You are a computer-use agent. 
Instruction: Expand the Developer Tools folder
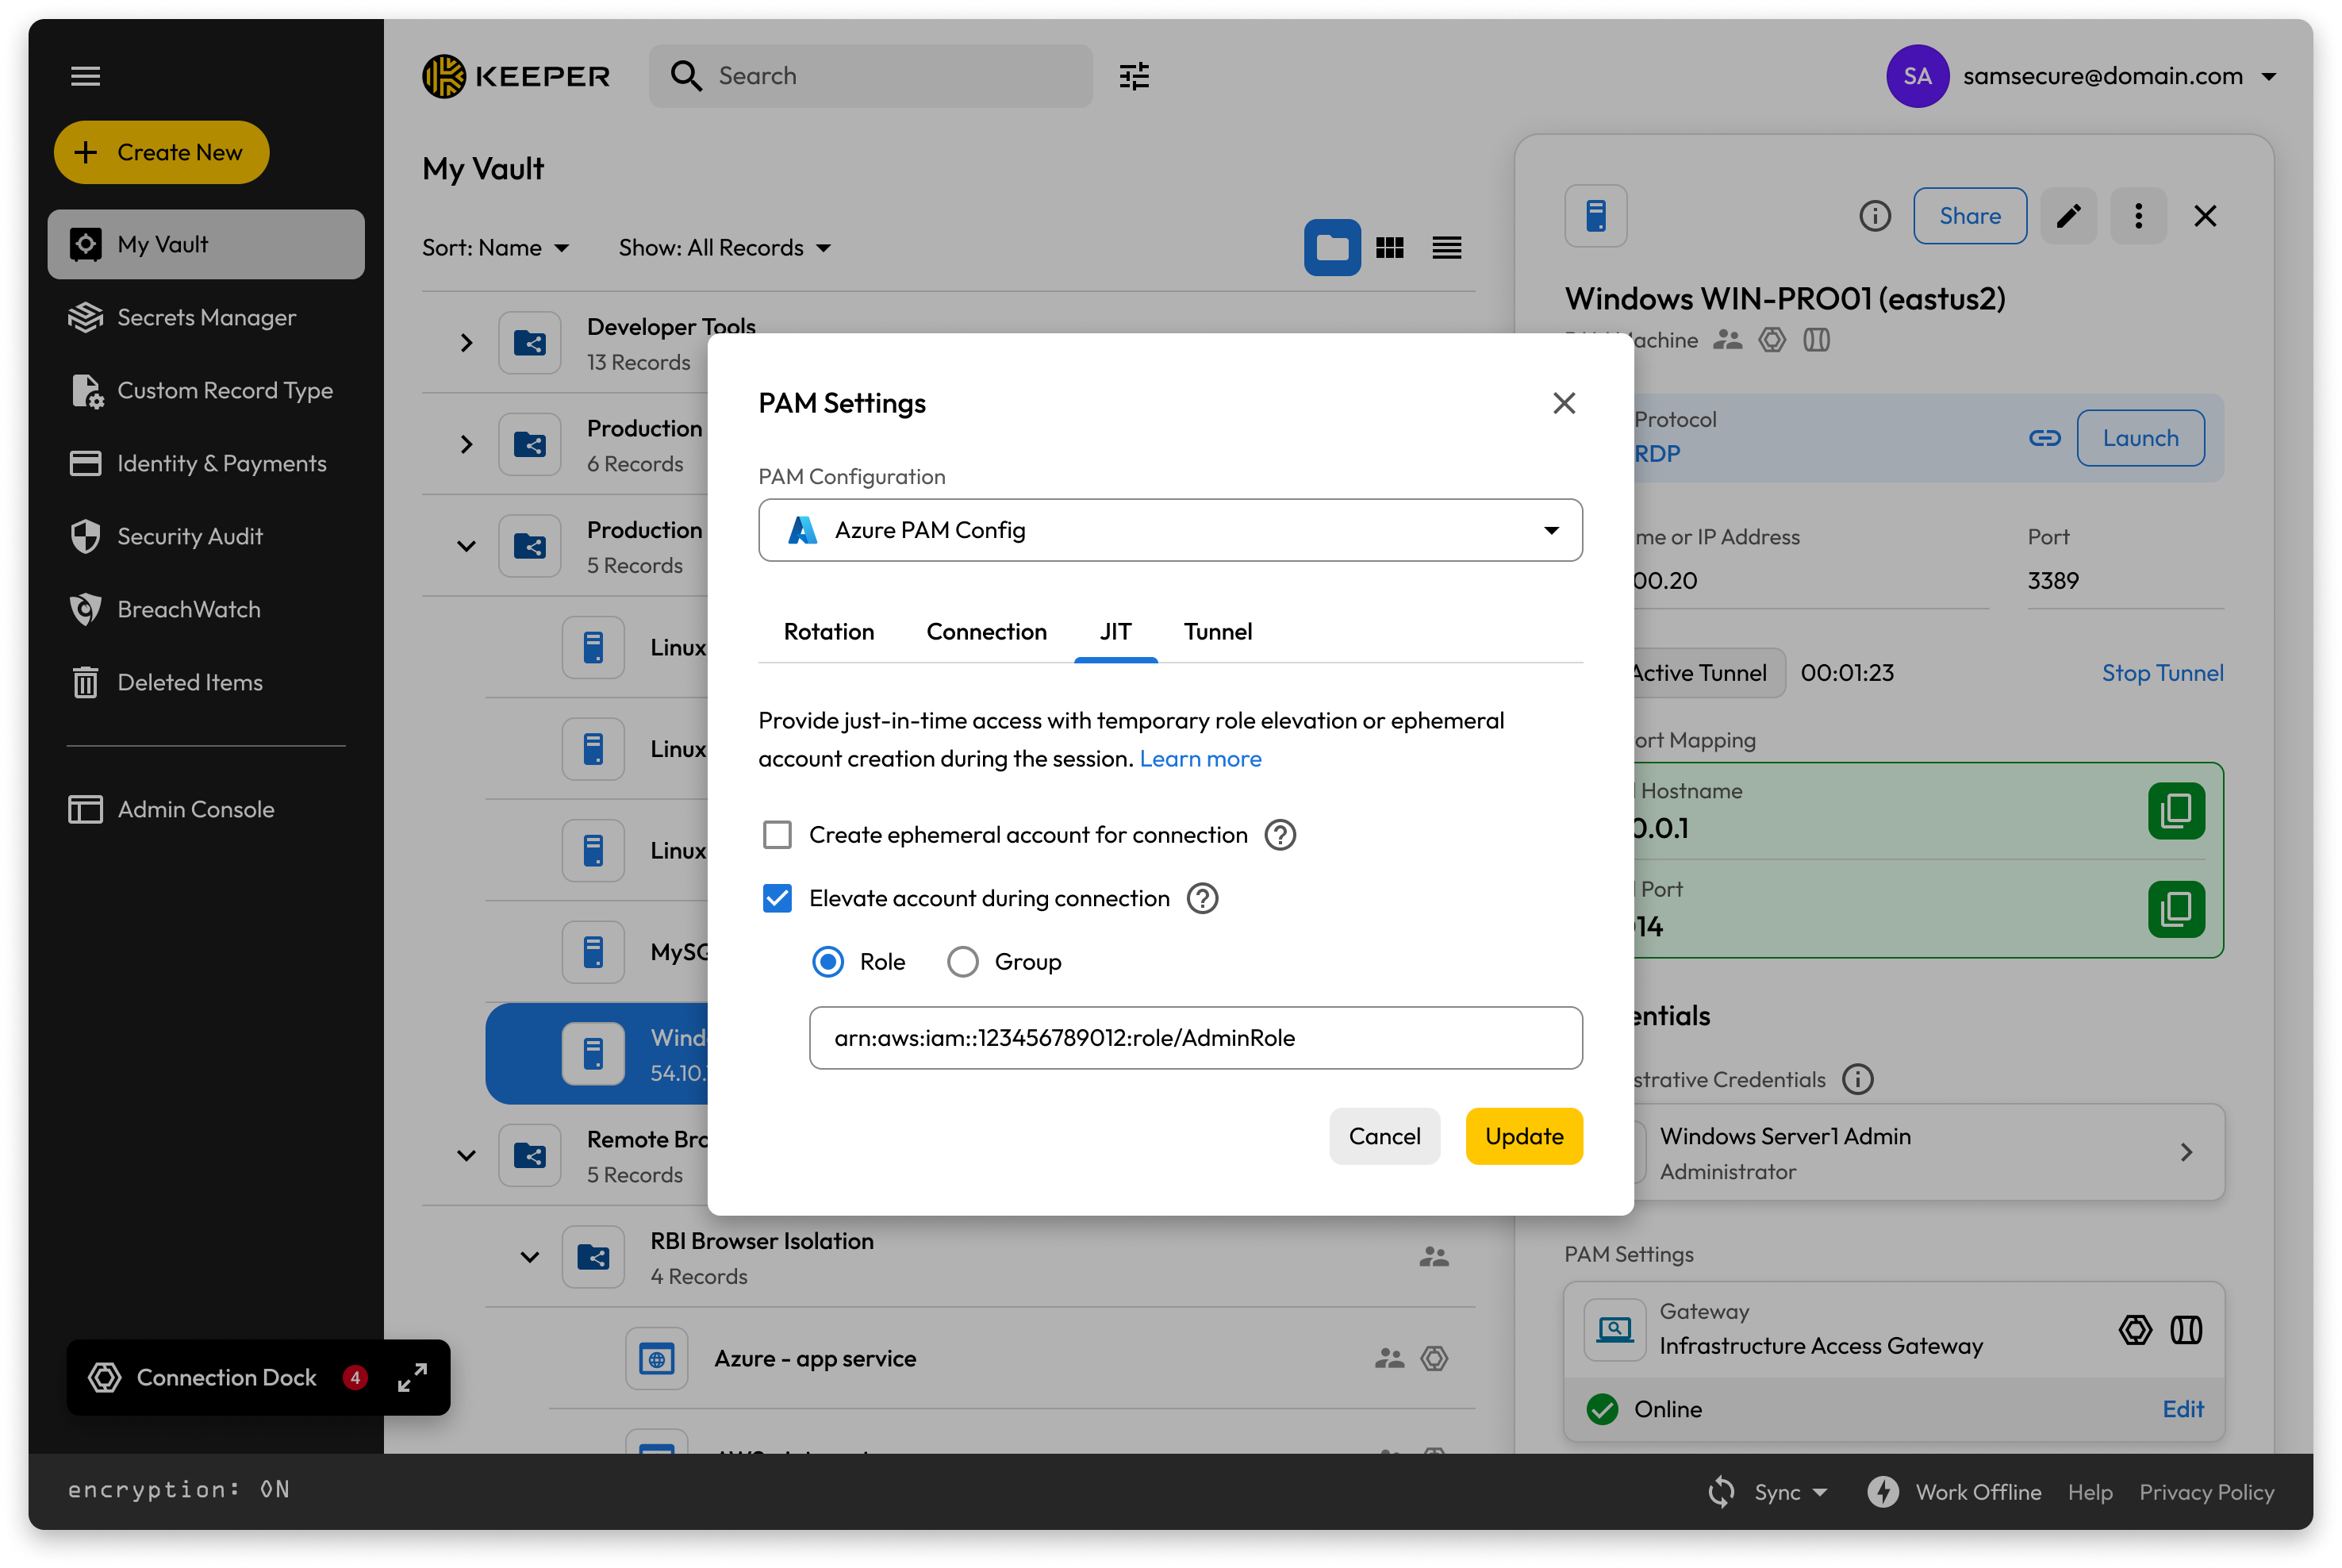[466, 343]
